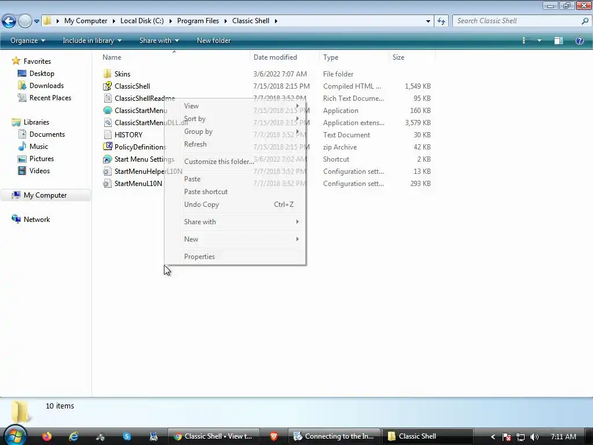Open the Videos library

coord(39,171)
